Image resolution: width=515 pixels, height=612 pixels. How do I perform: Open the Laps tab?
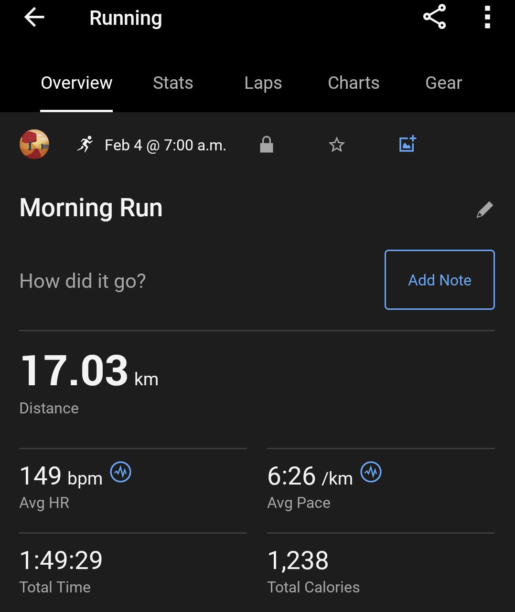tap(263, 83)
